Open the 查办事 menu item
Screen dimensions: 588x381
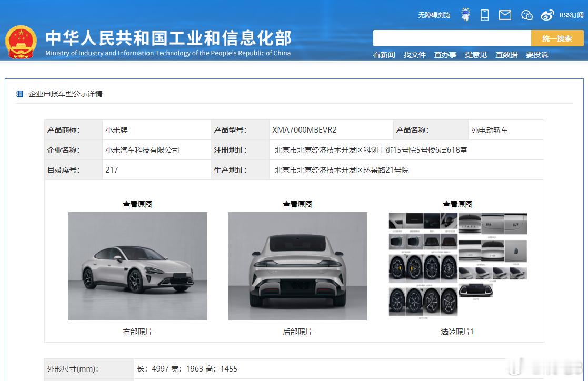click(x=445, y=55)
